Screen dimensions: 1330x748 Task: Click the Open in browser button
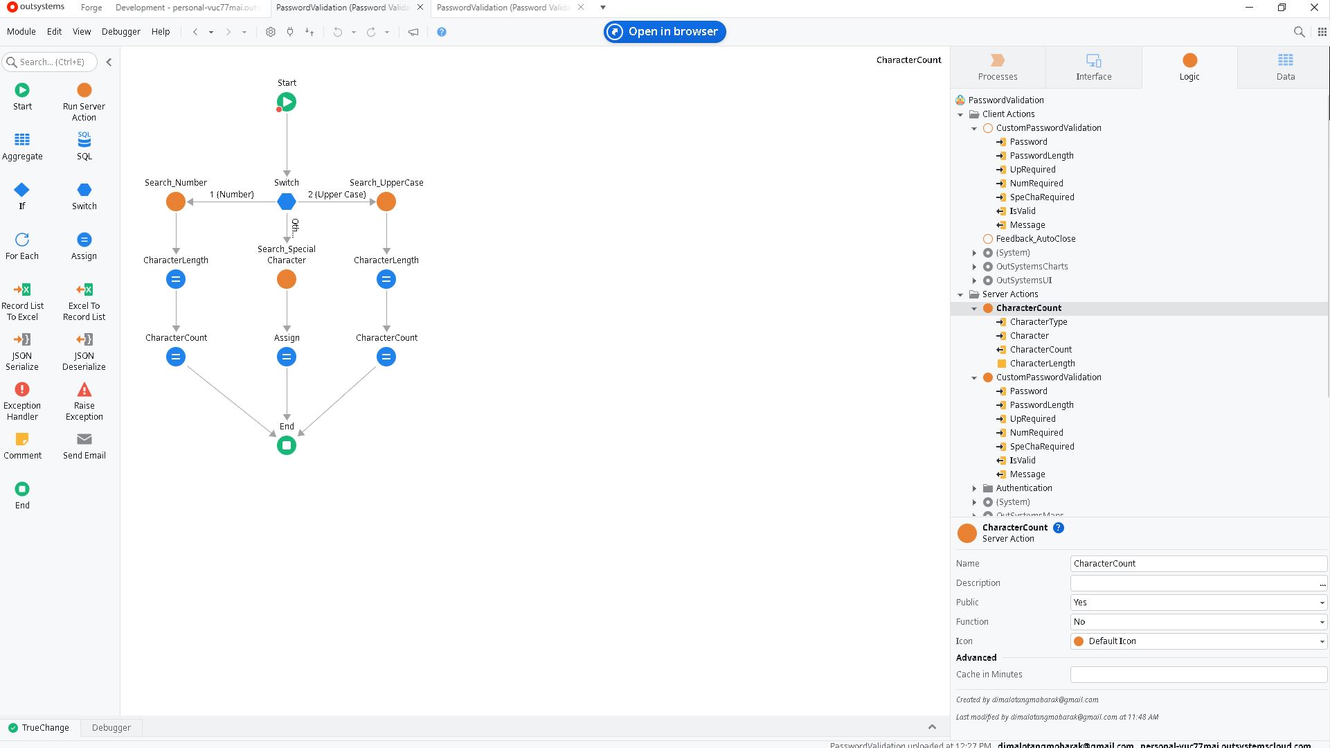pyautogui.click(x=665, y=32)
